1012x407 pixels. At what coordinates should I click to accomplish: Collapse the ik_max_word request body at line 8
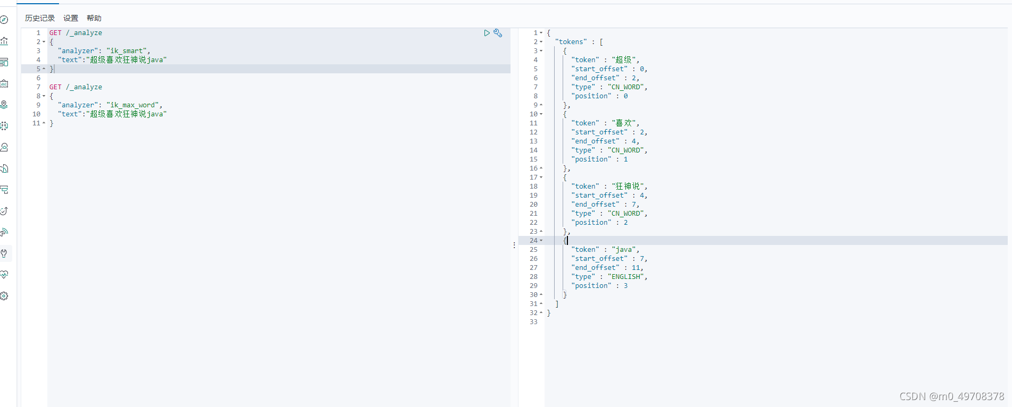click(44, 96)
